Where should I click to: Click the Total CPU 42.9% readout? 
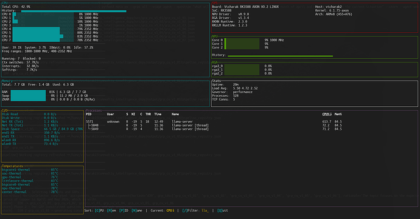coord(16,7)
